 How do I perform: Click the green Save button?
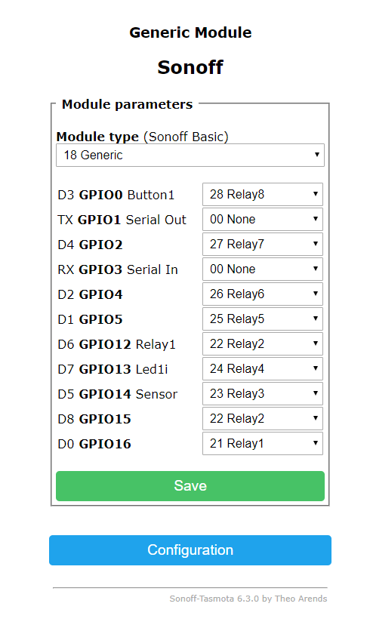pos(190,486)
